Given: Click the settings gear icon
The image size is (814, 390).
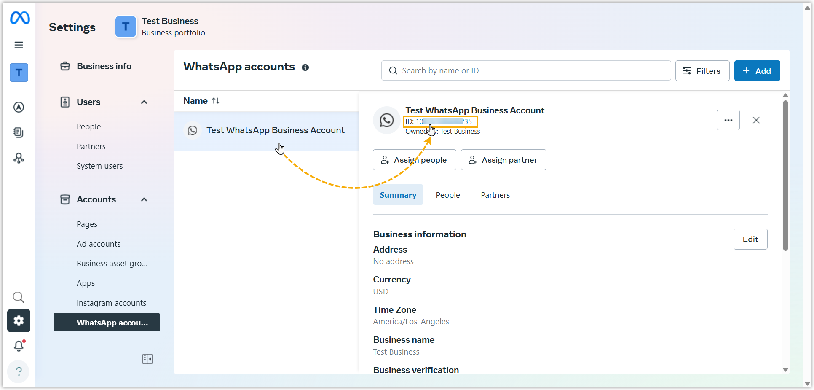Looking at the screenshot, I should [x=19, y=321].
